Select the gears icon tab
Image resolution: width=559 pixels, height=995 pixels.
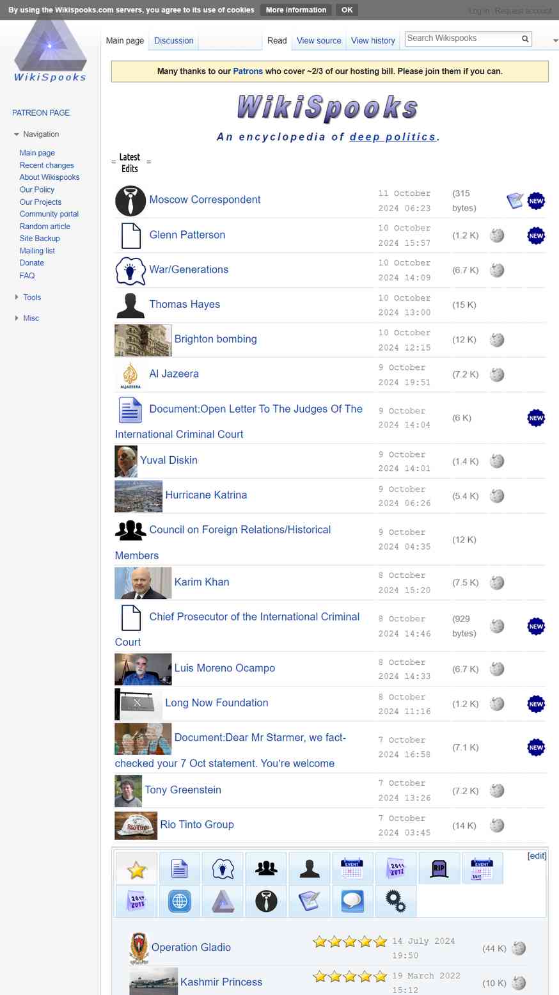(396, 901)
